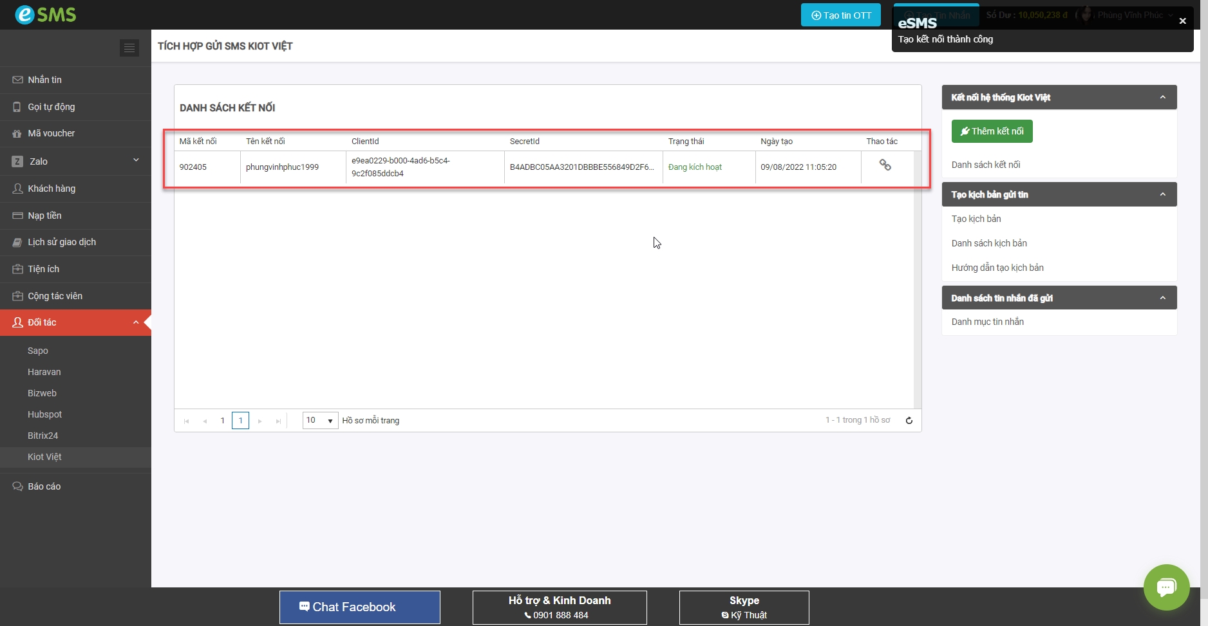Image resolution: width=1208 pixels, height=626 pixels.
Task: Open the records per page dropdown
Action: pyautogui.click(x=320, y=421)
